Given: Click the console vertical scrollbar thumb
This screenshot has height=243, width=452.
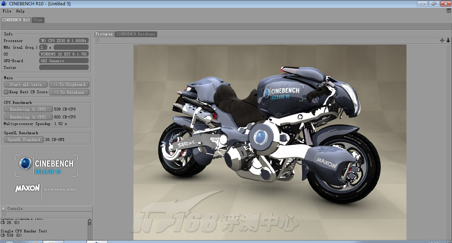Looking at the screenshot, I should [89, 232].
